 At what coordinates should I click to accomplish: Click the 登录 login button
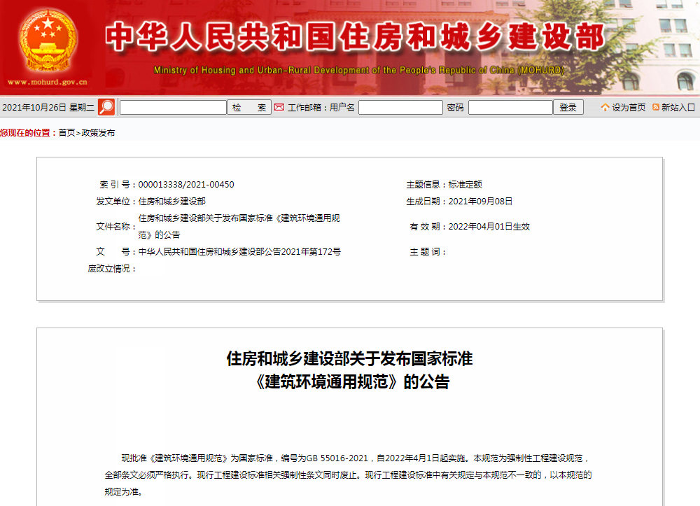click(x=568, y=107)
